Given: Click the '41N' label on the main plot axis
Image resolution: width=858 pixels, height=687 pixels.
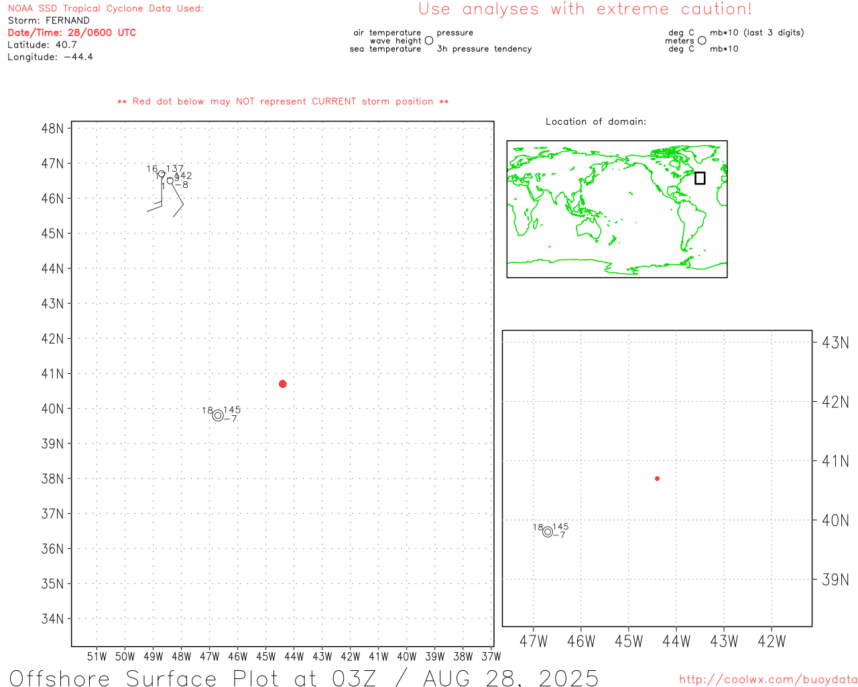Looking at the screenshot, I should (x=53, y=374).
